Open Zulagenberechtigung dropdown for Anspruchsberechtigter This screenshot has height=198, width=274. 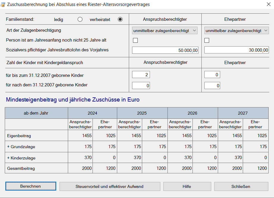[x=165, y=31]
